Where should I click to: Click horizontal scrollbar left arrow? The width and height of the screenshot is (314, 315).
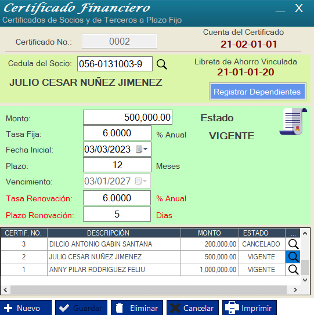(x=5, y=289)
